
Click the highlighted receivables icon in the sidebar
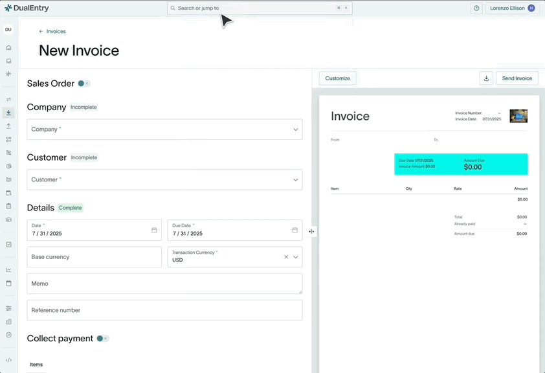pyautogui.click(x=8, y=113)
